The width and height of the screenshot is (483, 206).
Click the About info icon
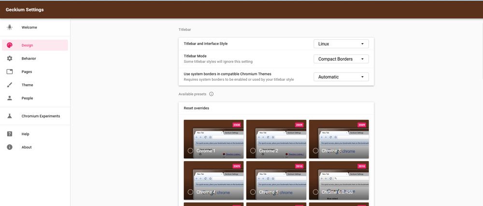(x=10, y=147)
